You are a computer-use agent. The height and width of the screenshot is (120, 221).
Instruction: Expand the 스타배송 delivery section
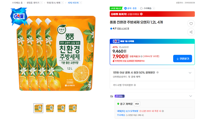click(x=190, y=96)
